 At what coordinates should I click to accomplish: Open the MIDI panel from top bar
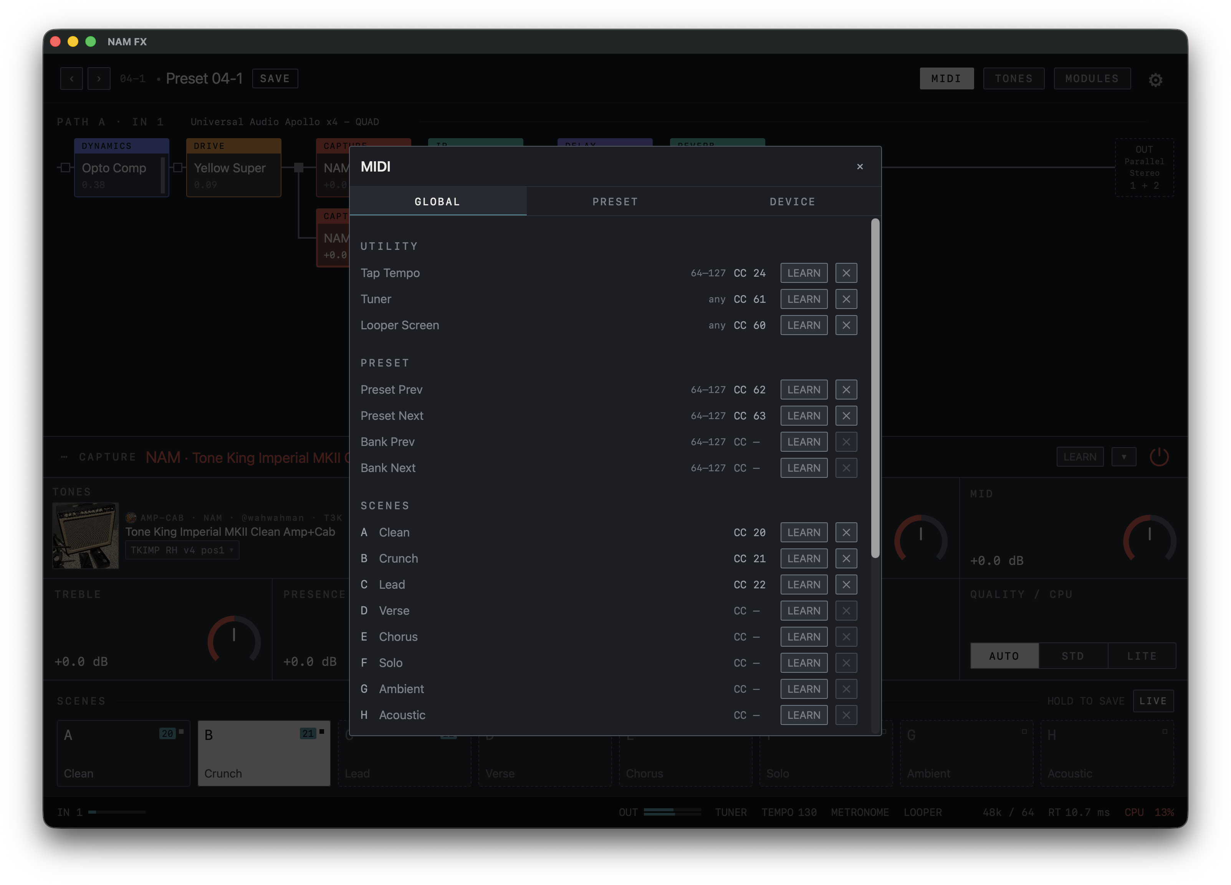click(x=946, y=79)
